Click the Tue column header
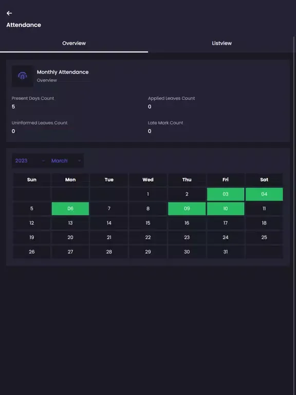 109,179
